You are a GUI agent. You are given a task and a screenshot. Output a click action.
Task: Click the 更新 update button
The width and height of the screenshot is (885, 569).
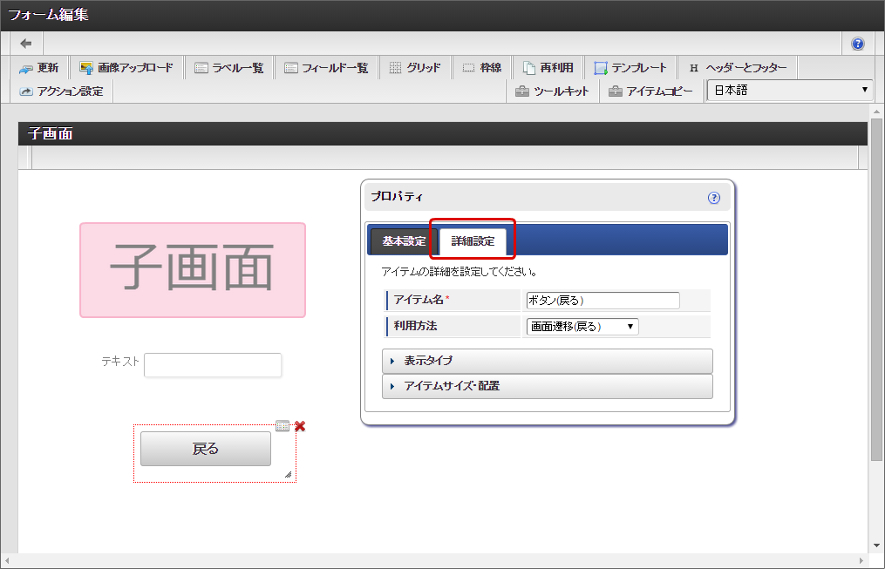point(39,68)
